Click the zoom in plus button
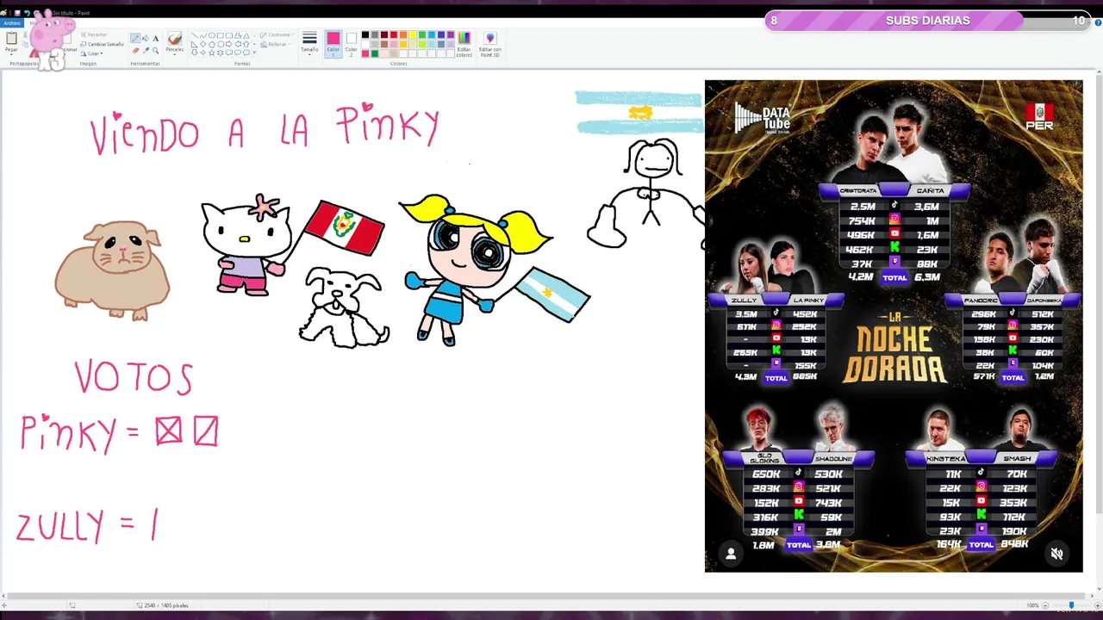Viewport: 1103px width, 620px height. click(1098, 605)
